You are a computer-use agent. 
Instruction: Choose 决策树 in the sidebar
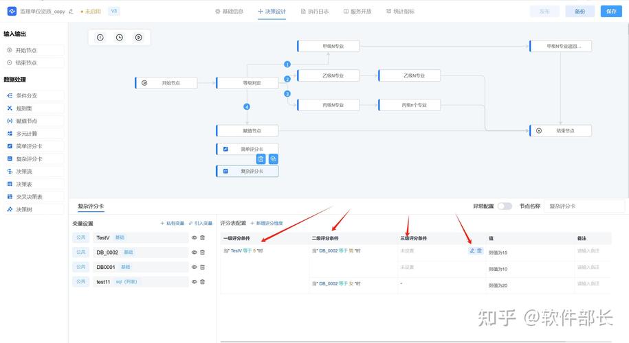pyautogui.click(x=34, y=209)
